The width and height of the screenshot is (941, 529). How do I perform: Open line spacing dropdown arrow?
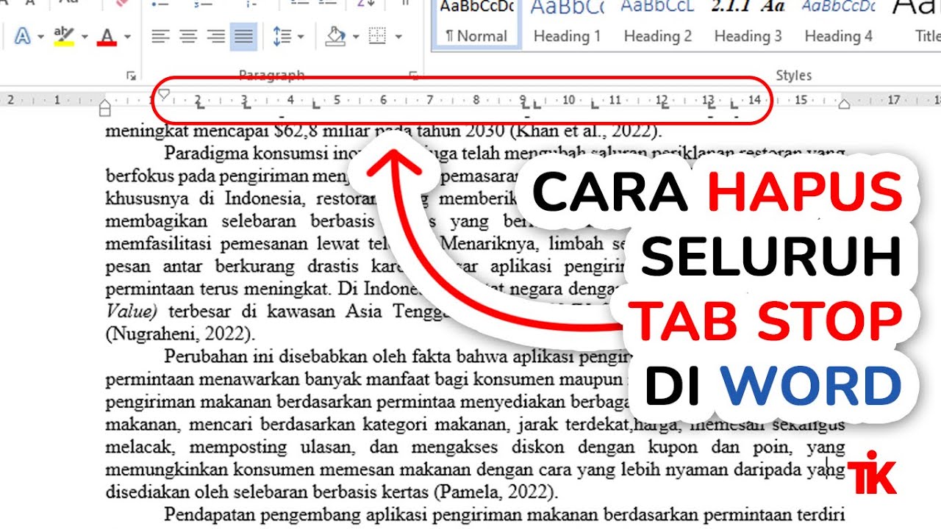click(301, 36)
